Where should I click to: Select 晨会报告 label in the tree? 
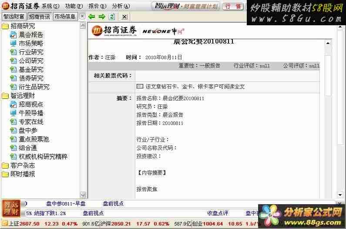click(x=31, y=35)
